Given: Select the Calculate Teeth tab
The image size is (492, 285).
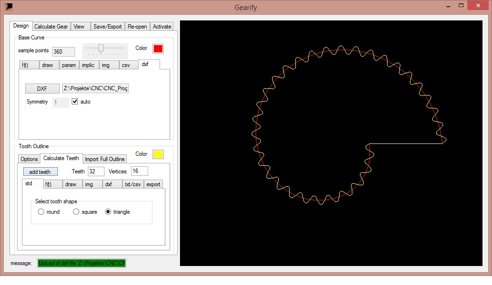Looking at the screenshot, I should [61, 158].
